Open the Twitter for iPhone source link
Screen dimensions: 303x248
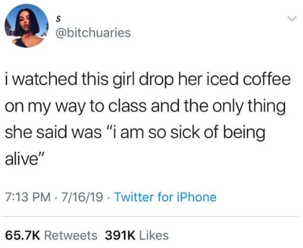(165, 197)
